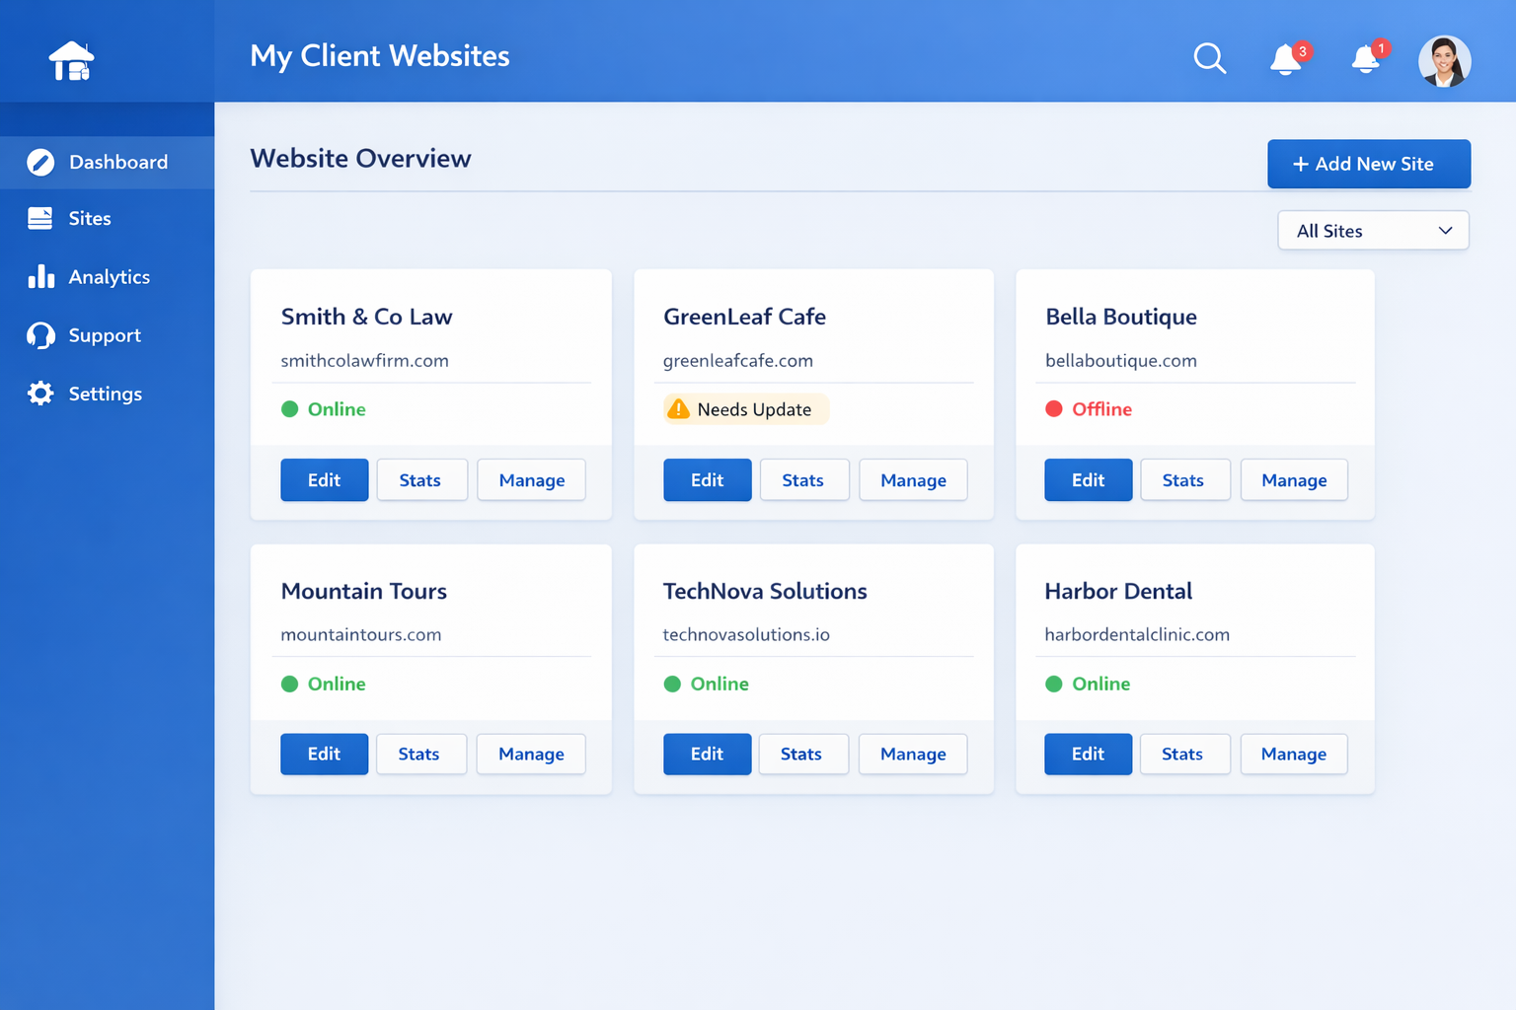
Task: Open the notification bell showing 1 alert
Action: click(x=1368, y=57)
